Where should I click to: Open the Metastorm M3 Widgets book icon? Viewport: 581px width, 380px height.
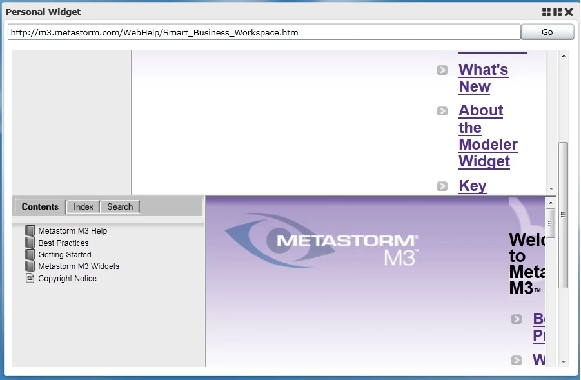30,266
